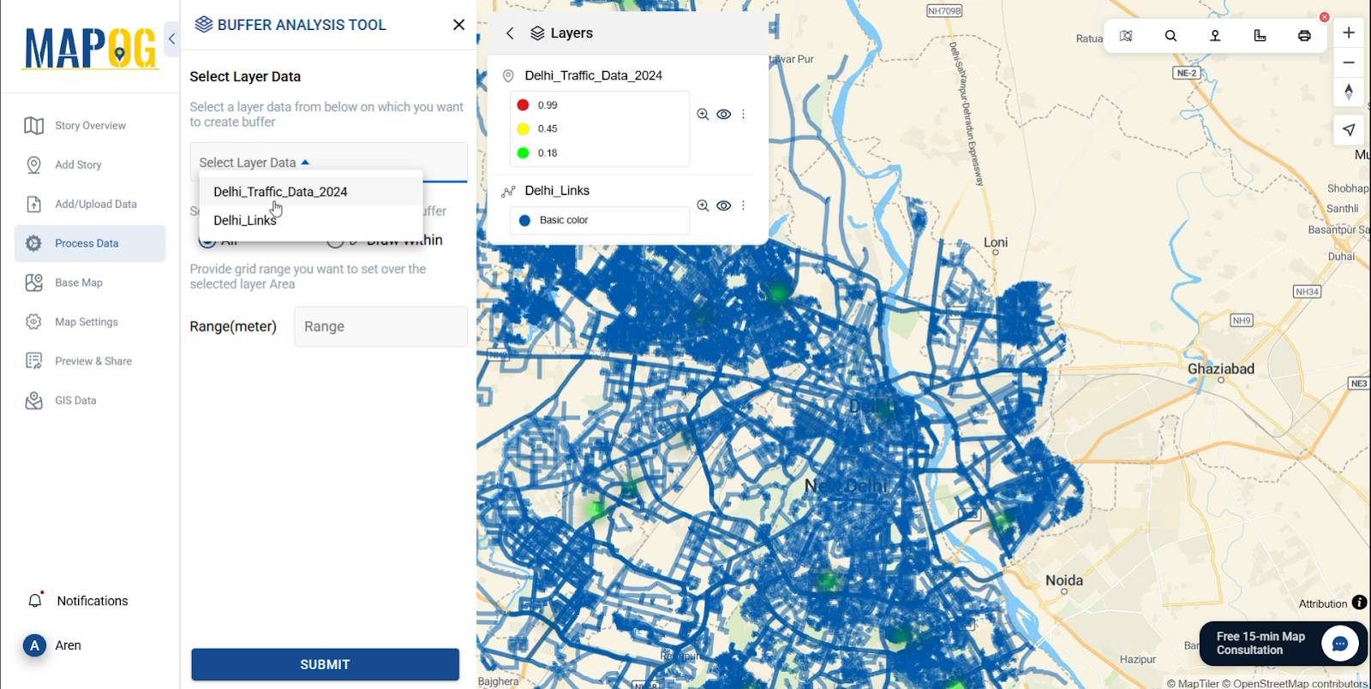Select the Draw within radio button

(335, 241)
